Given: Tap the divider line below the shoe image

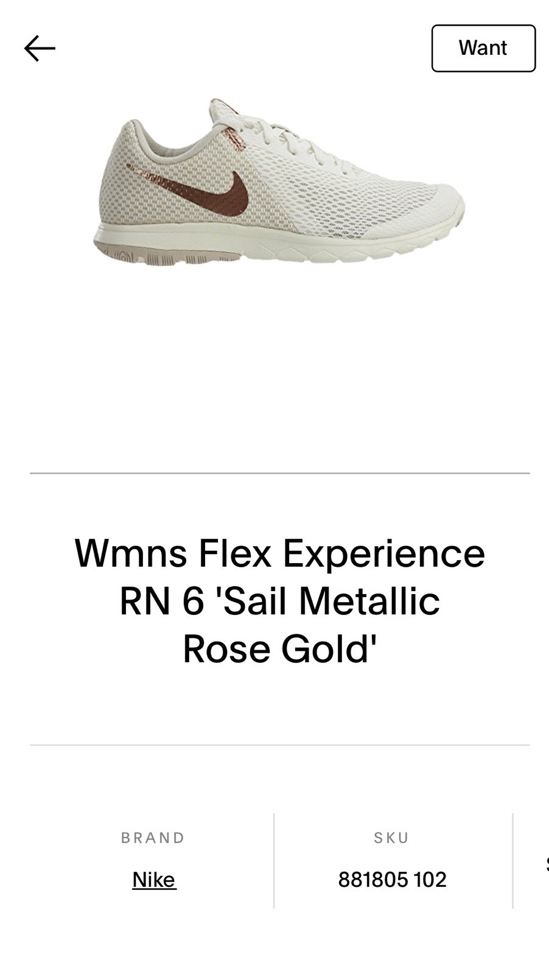Looking at the screenshot, I should click(x=280, y=473).
